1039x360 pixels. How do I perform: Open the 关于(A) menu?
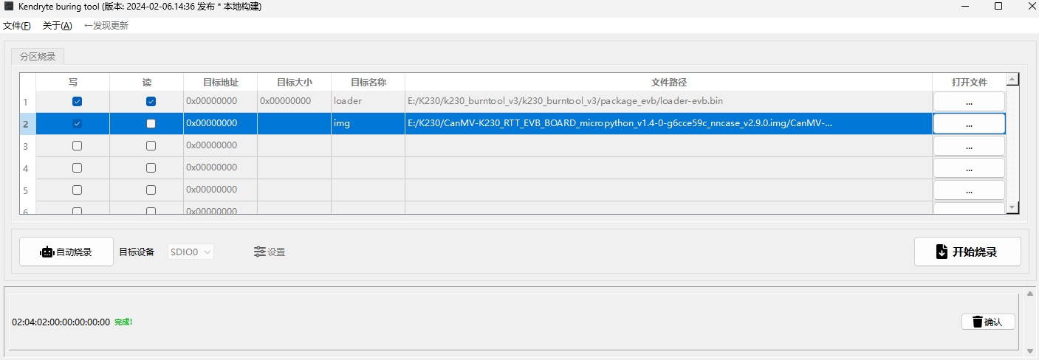coord(57,26)
